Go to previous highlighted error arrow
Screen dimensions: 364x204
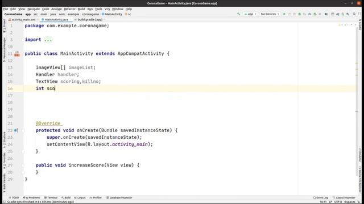(x=351, y=25)
